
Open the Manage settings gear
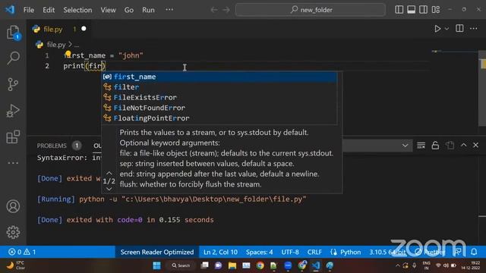tap(13, 232)
